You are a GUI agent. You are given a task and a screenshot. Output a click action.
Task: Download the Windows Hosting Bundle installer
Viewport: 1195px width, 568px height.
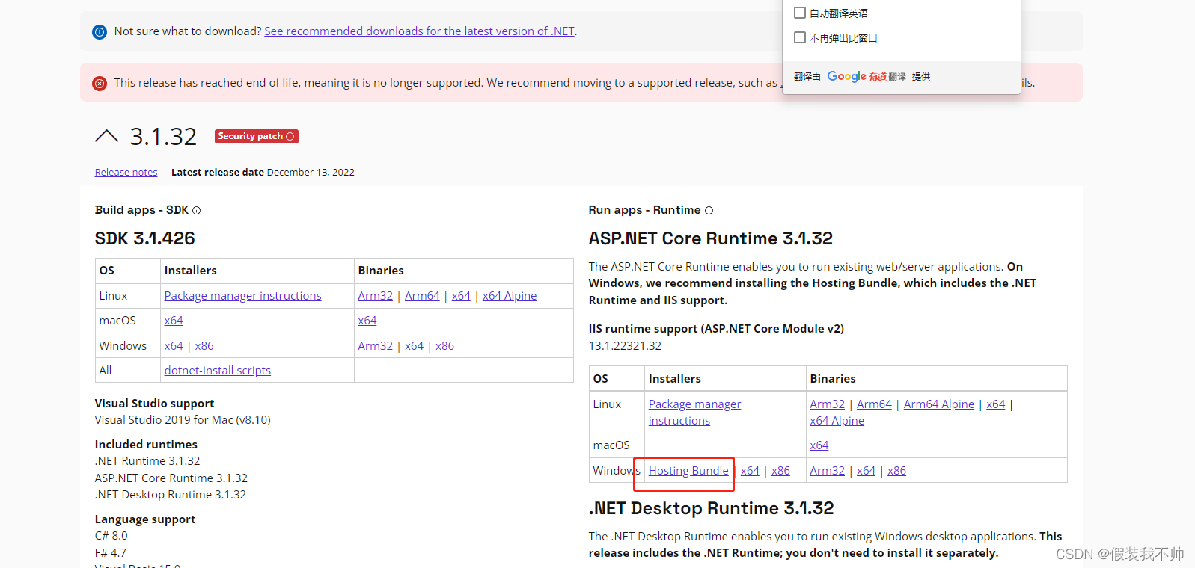[x=688, y=471]
